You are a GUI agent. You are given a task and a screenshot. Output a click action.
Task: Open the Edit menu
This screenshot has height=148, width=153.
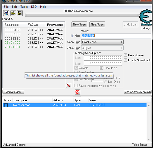pyautogui.click(x=14, y=7)
